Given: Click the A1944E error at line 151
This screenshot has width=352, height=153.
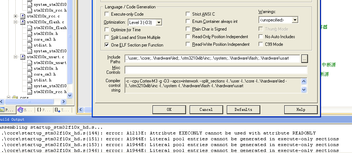Looking at the screenshot, I should (170, 139).
